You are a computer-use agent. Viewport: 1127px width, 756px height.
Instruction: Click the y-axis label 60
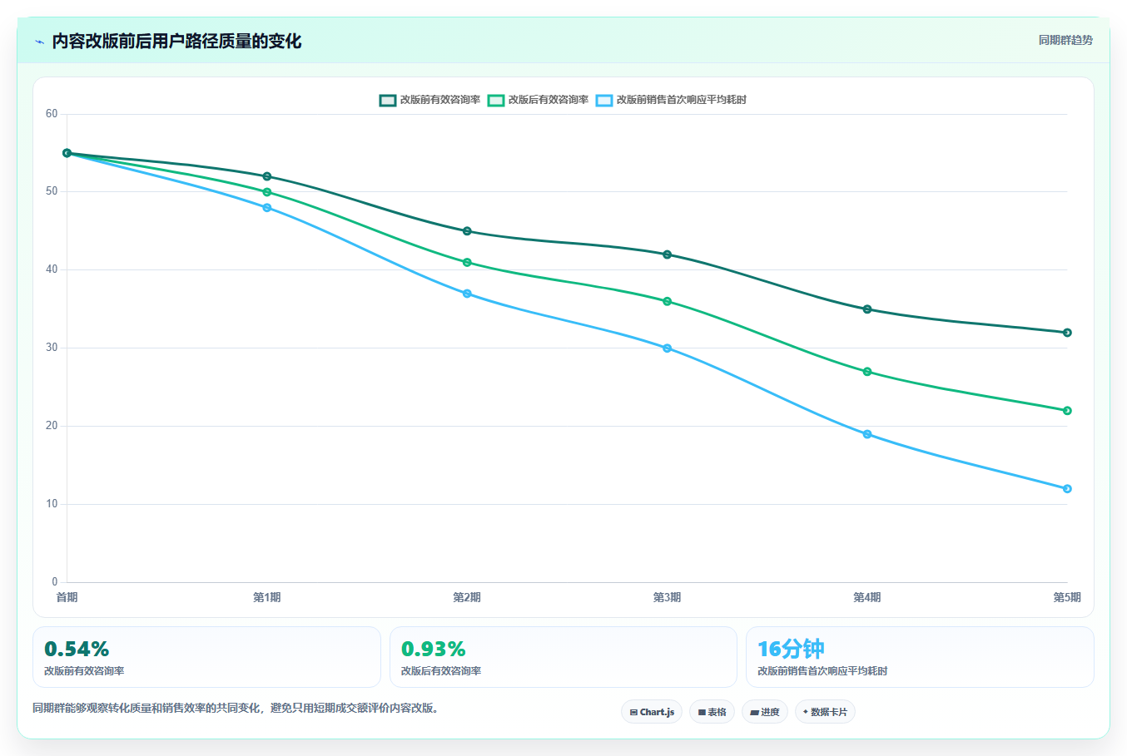tap(52, 114)
